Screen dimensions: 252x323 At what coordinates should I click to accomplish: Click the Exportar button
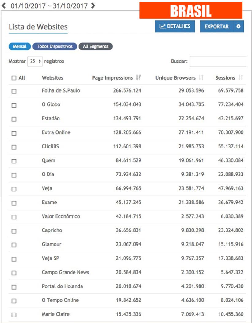216,26
